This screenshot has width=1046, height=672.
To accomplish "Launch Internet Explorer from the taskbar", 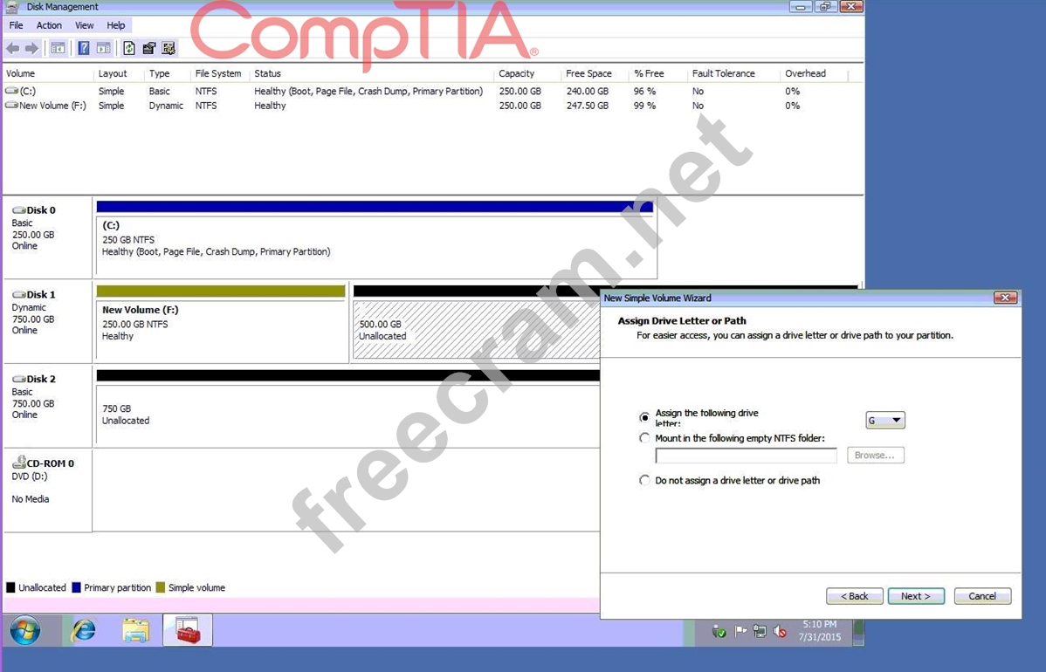I will [84, 630].
